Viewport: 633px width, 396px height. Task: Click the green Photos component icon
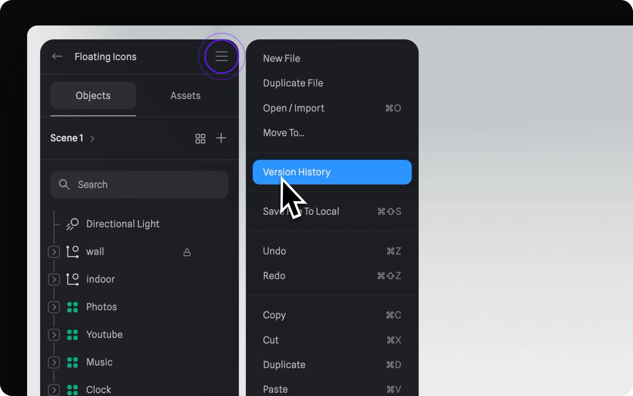pos(72,307)
